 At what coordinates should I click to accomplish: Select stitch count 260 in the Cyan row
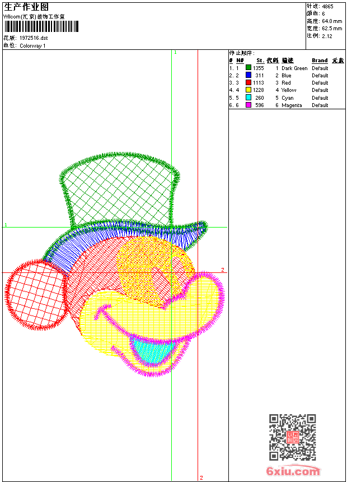pos(260,98)
